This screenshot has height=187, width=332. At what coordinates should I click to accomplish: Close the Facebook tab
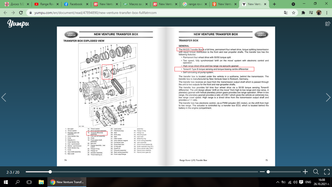(x=87, y=4)
